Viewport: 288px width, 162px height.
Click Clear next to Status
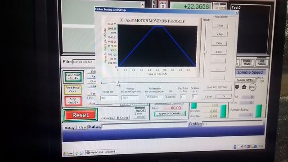82,127
